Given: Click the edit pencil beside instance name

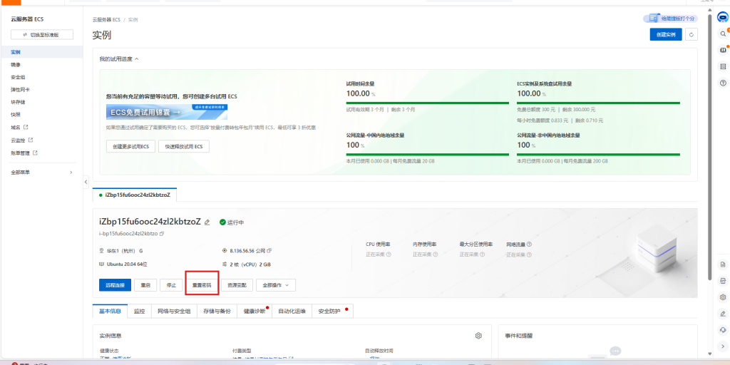Looking at the screenshot, I should coord(207,222).
